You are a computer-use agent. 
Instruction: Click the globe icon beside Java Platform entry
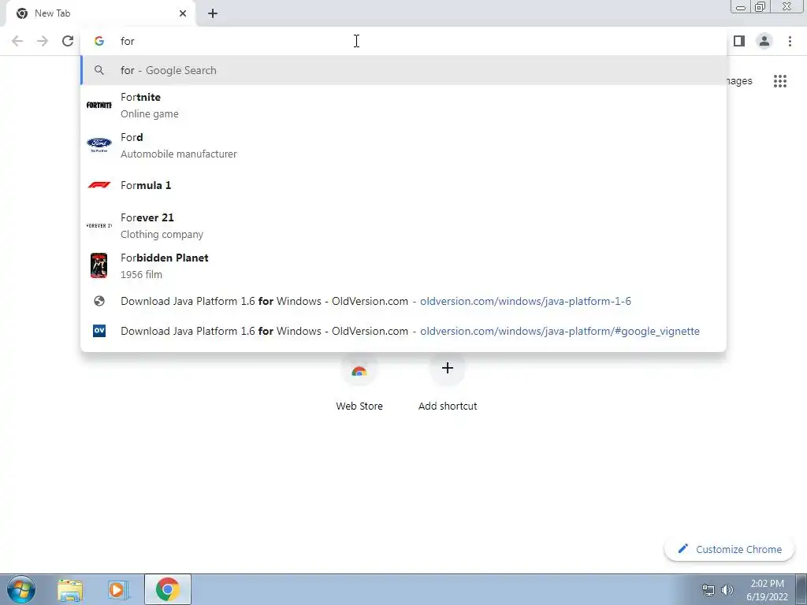pos(99,301)
